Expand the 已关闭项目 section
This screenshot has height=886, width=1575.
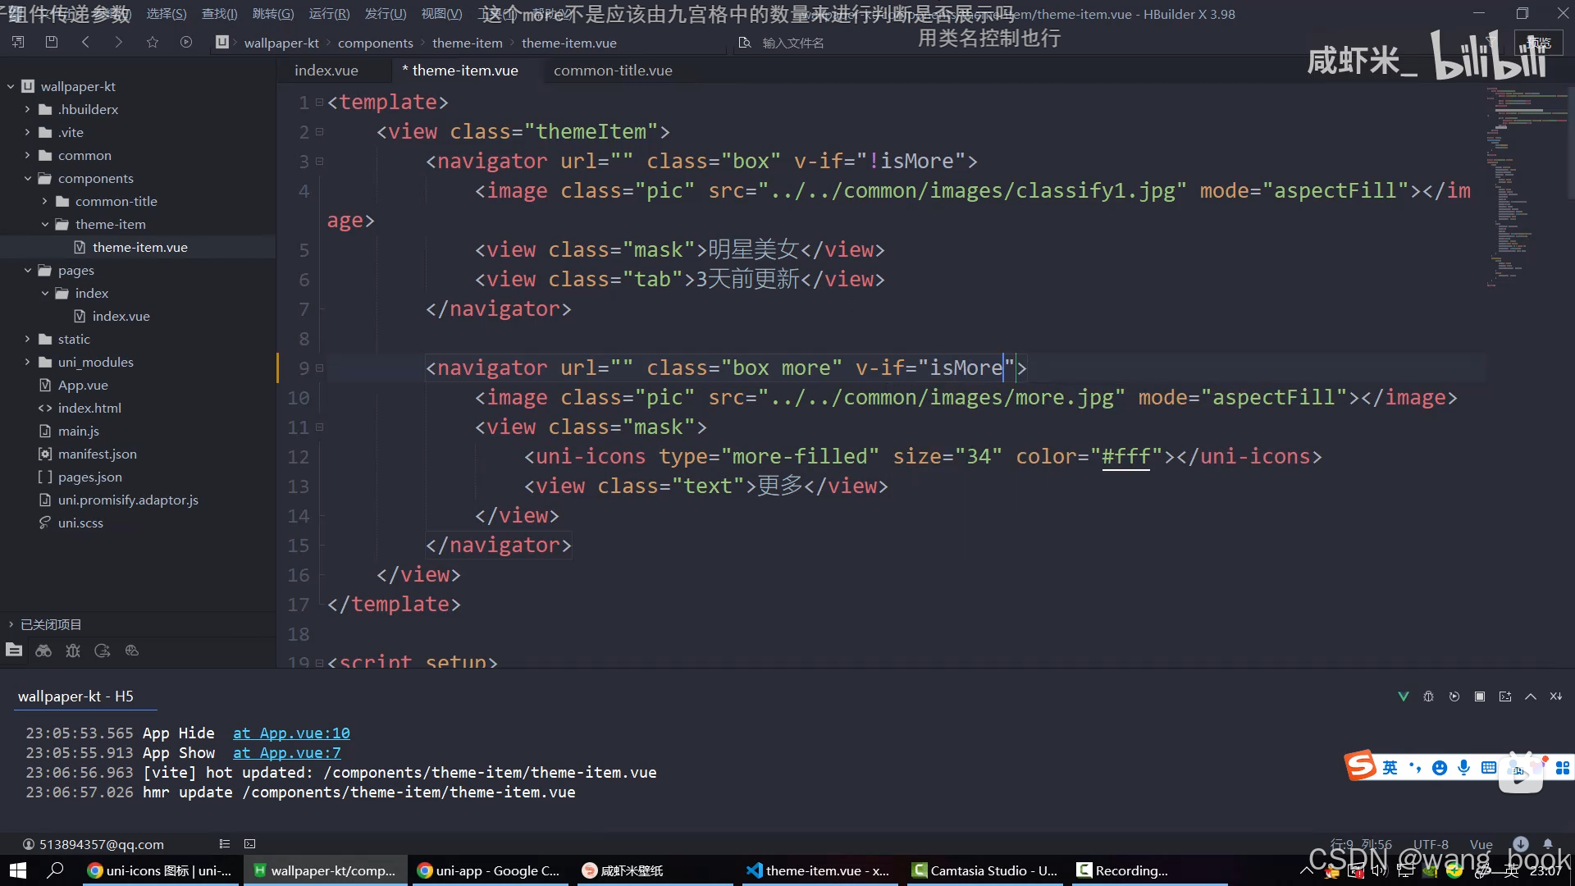[11, 624]
